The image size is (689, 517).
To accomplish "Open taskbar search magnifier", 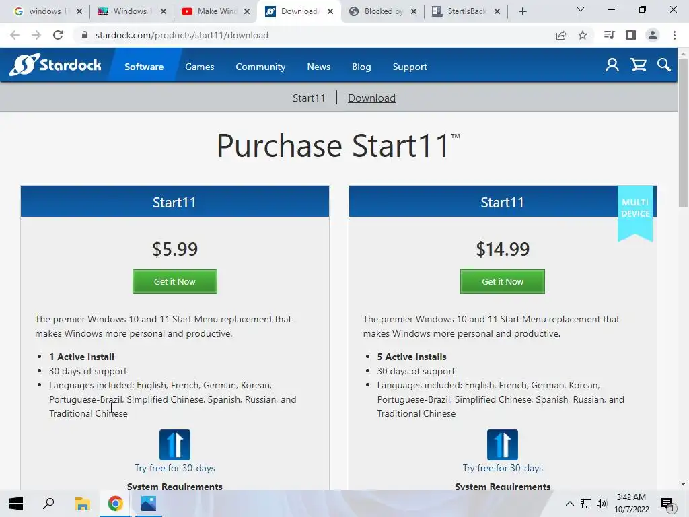I will coord(48,504).
